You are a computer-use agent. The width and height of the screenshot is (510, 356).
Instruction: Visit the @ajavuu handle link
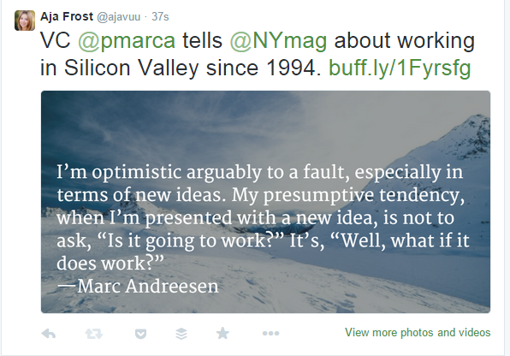pyautogui.click(x=119, y=16)
